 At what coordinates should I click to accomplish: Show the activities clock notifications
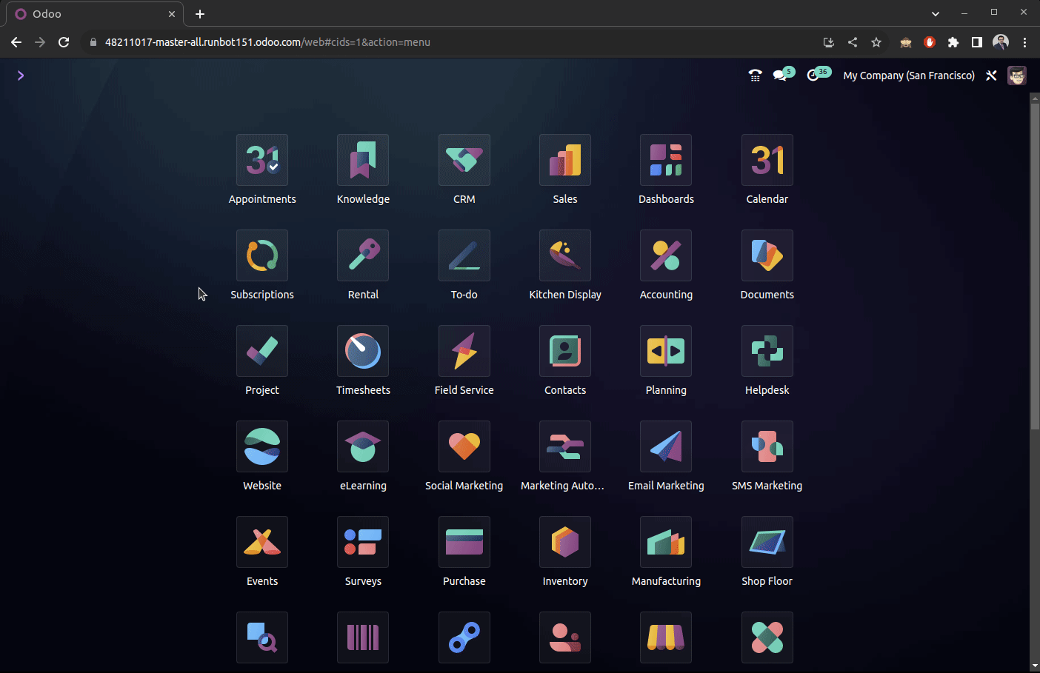(813, 76)
